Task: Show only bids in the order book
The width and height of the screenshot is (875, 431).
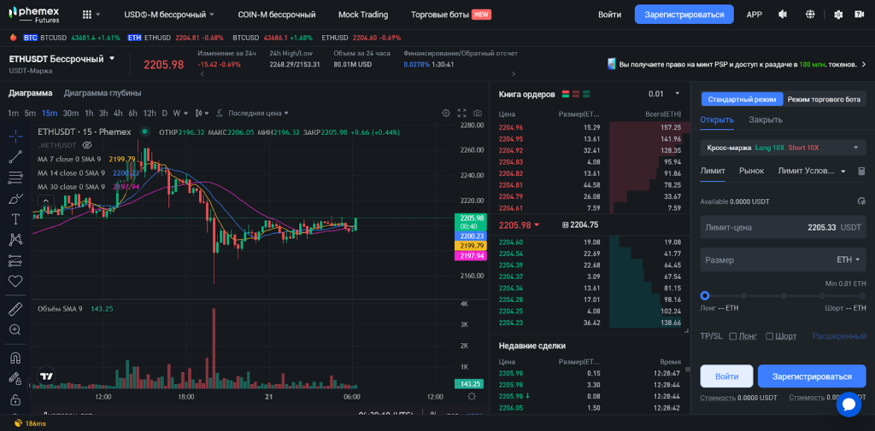Action: pos(586,94)
